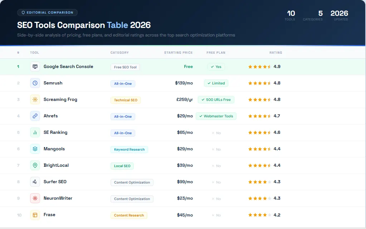Click the Semrush tool name
The height and width of the screenshot is (229, 366).
click(53, 83)
